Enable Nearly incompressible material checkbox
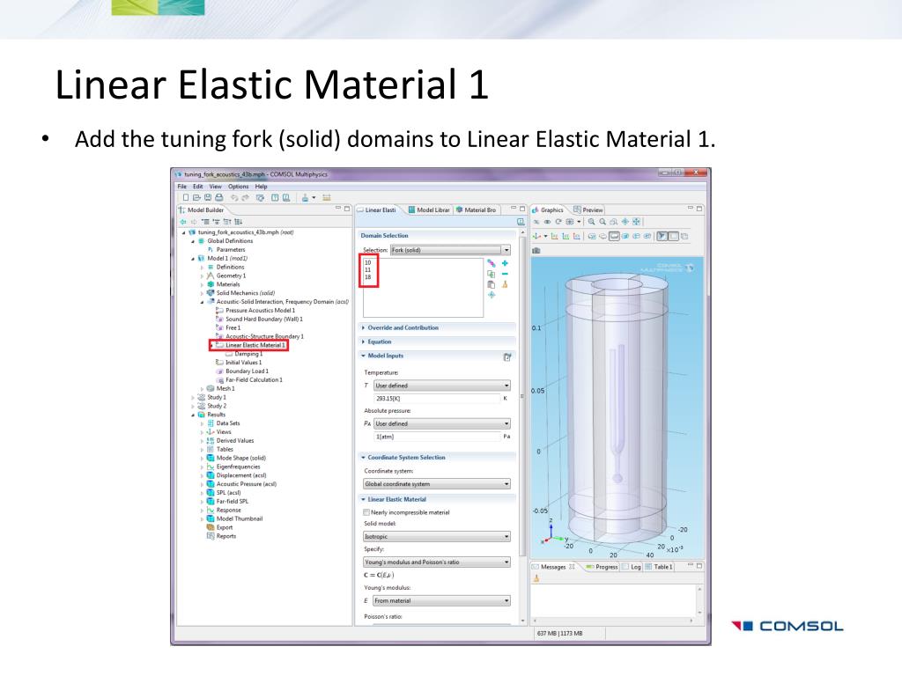 tap(366, 512)
